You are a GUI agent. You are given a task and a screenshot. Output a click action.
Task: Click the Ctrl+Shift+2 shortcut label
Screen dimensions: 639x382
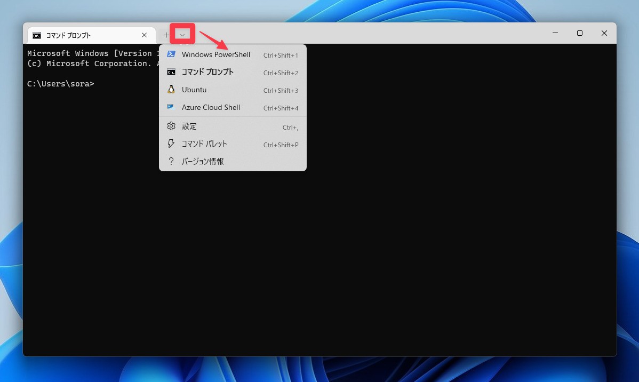(281, 73)
